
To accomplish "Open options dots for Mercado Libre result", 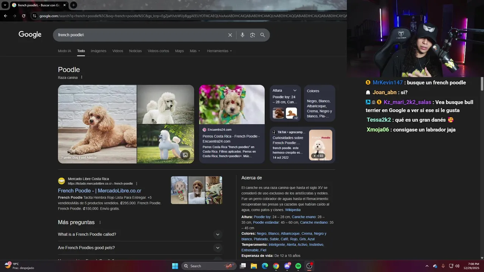I will pyautogui.click(x=137, y=184).
